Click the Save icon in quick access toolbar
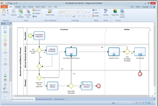The height and width of the screenshot is (106, 158). pyautogui.click(x=11, y=3)
